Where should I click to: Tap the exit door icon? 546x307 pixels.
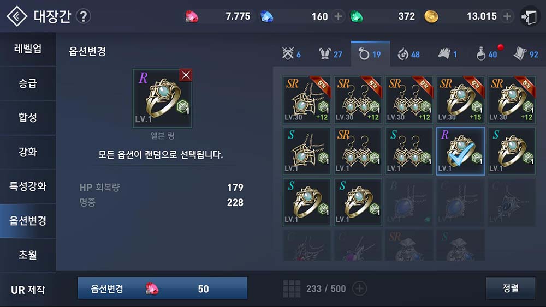coord(529,17)
